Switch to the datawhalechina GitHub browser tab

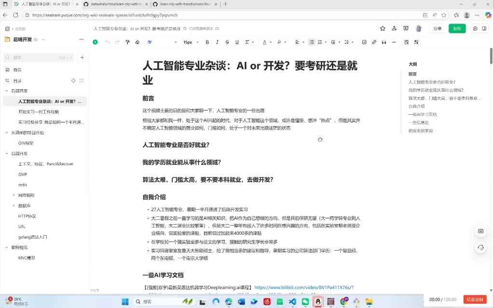click(115, 4)
